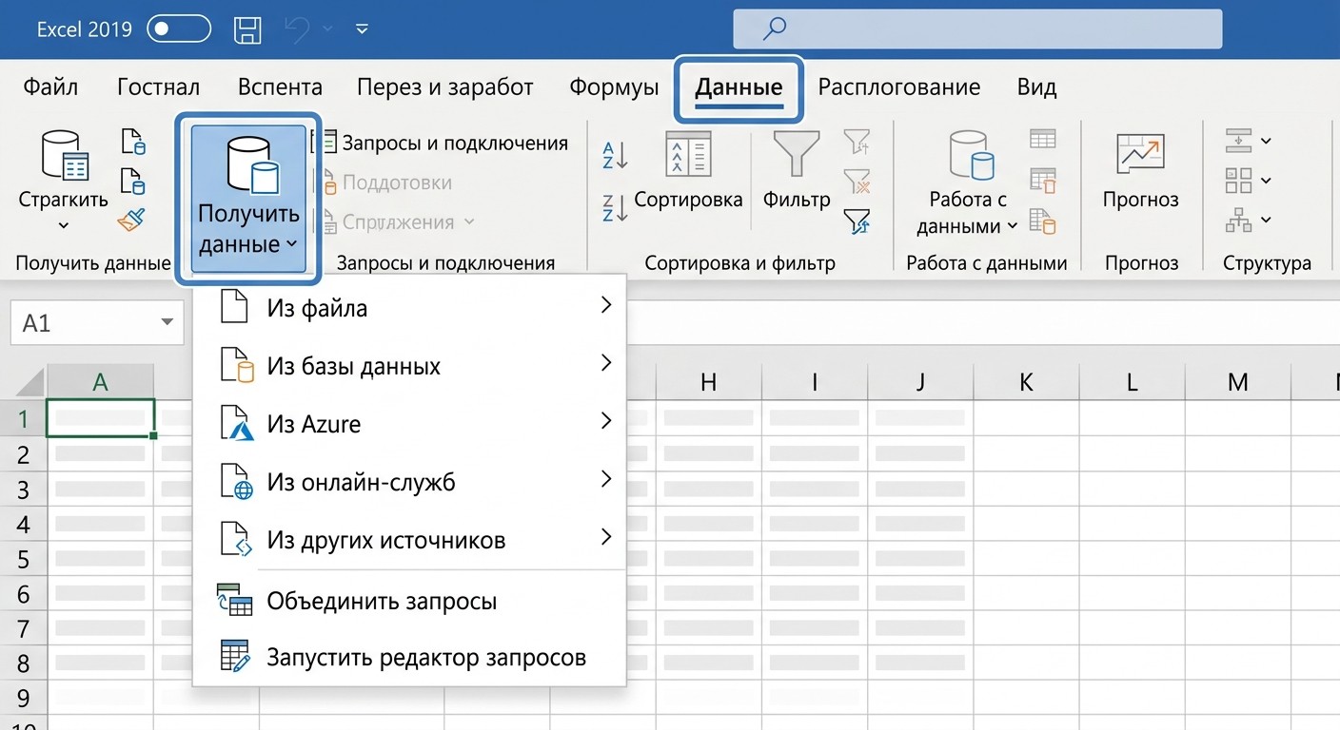Open the Из базы данных submenu
The height and width of the screenshot is (730, 1340).
409,365
